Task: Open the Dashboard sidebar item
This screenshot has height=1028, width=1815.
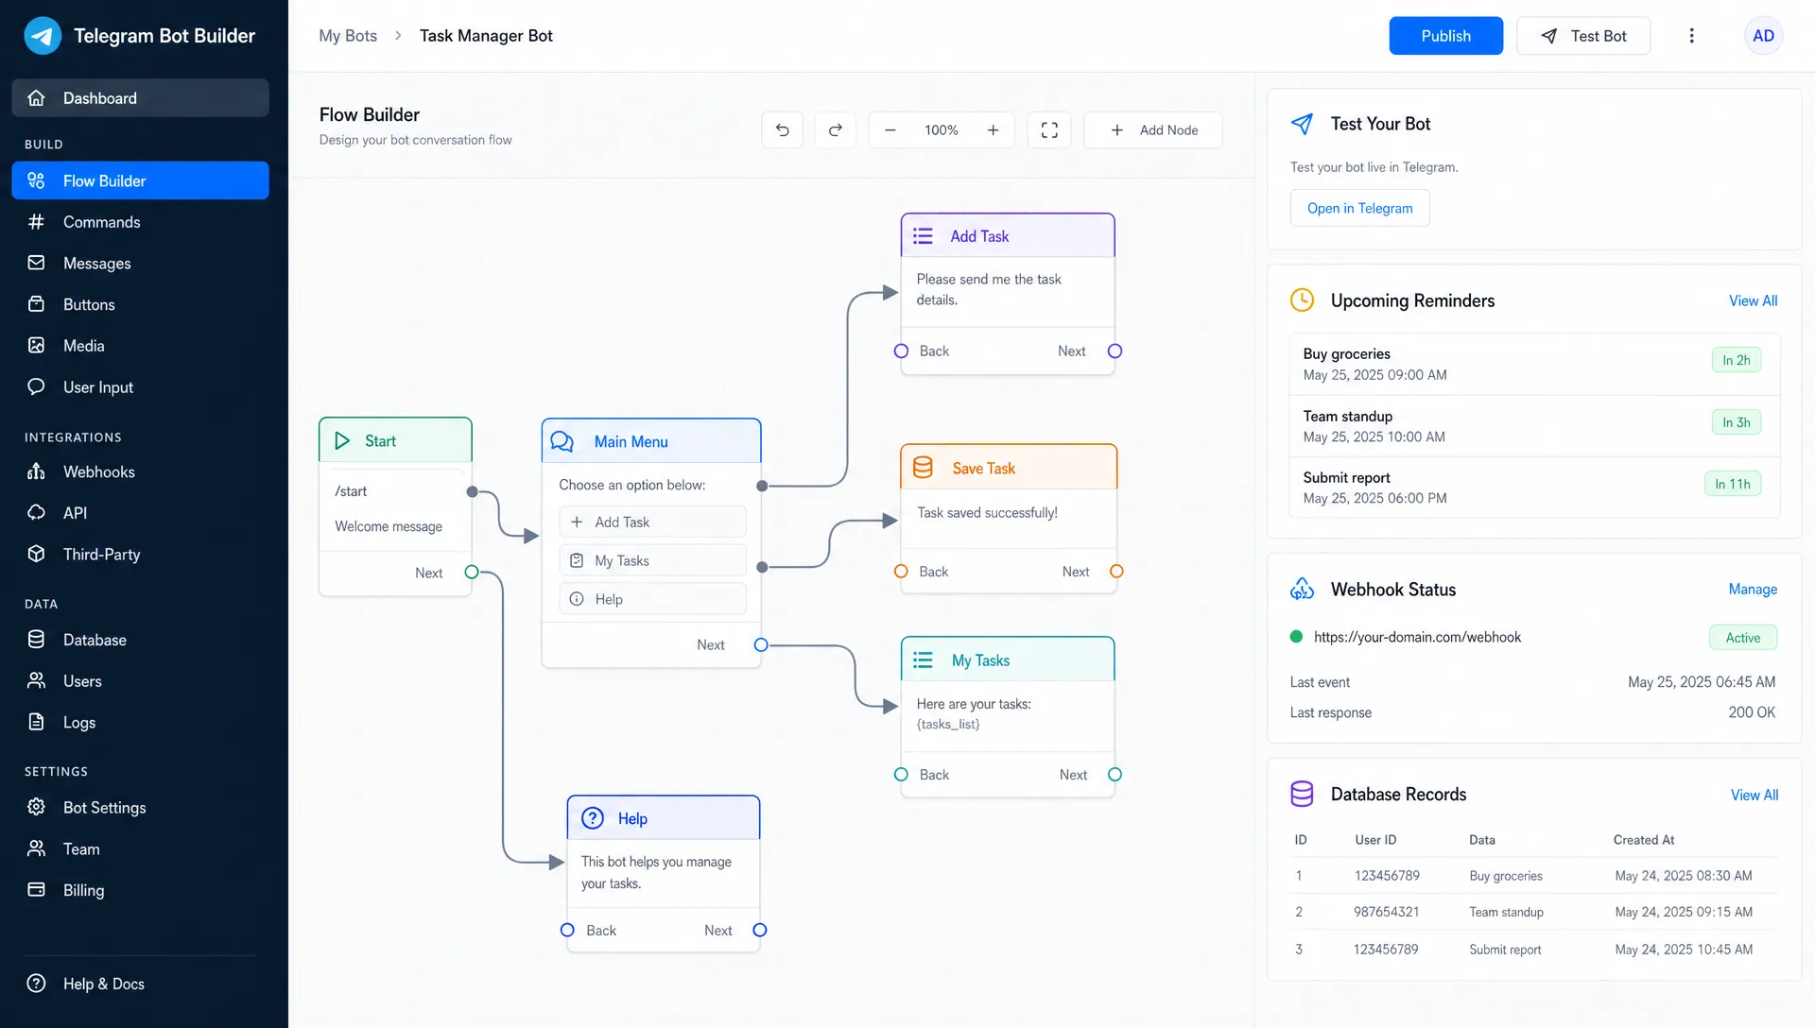Action: pos(140,98)
